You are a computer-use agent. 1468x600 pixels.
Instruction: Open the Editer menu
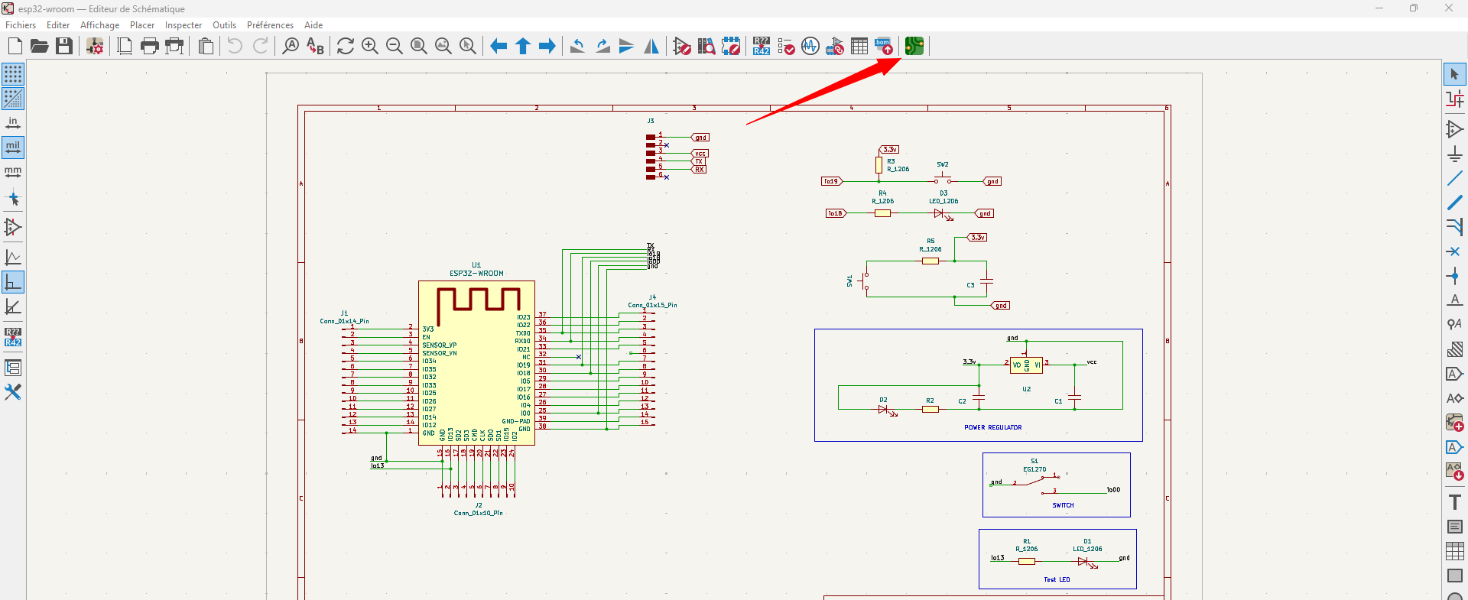(58, 25)
